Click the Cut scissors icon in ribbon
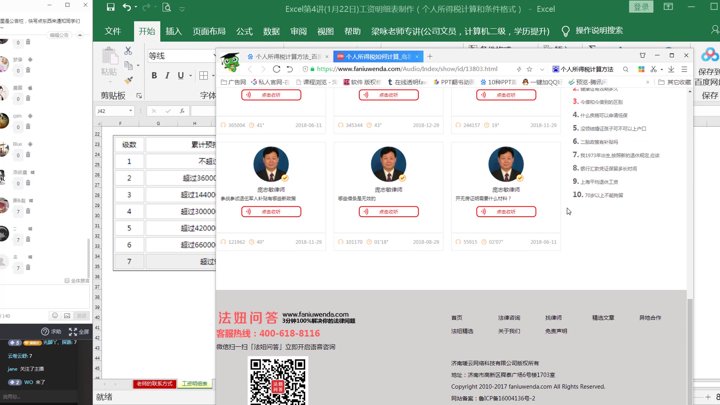Viewport: 720px width, 405px height. pos(128,51)
